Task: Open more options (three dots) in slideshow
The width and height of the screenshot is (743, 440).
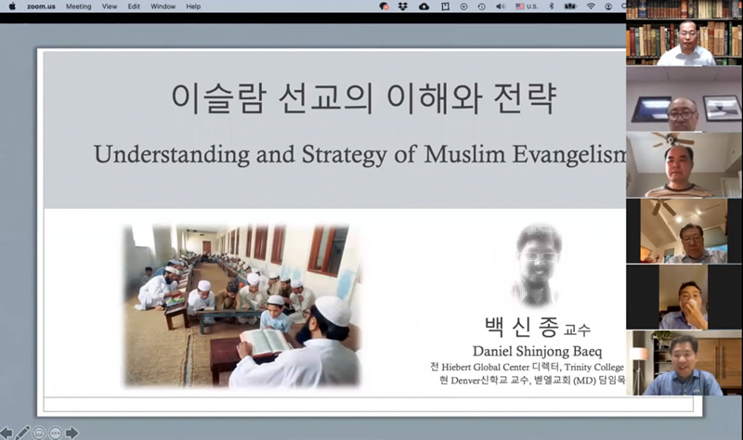Action: coord(56,433)
